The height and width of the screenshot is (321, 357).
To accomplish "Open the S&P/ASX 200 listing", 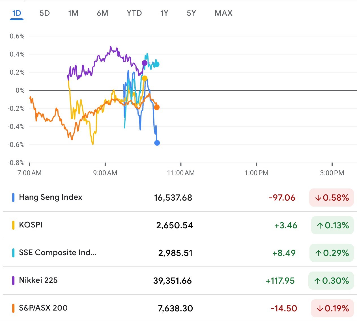I will click(x=43, y=308).
